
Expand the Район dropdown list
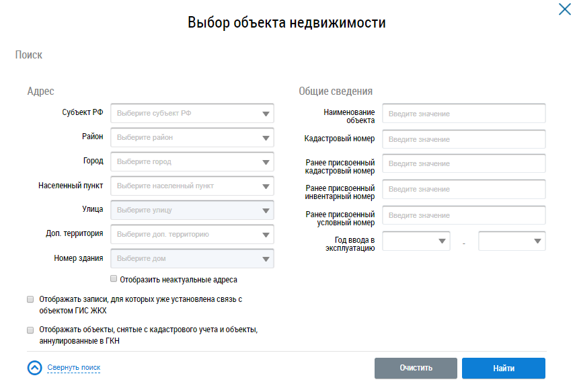pyautogui.click(x=192, y=138)
